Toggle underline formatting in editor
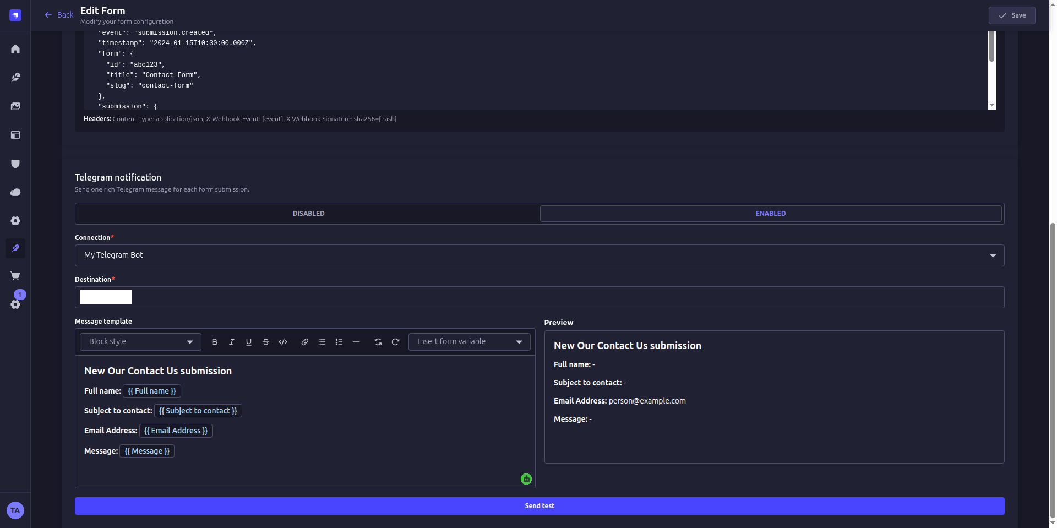The width and height of the screenshot is (1057, 528). [x=249, y=342]
